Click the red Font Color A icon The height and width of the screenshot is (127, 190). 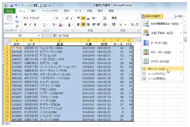tap(60, 25)
